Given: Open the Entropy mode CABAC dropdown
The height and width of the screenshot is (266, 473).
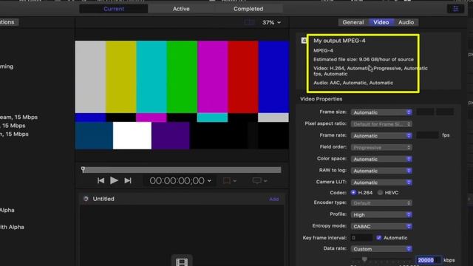Looking at the screenshot, I should pyautogui.click(x=381, y=227).
